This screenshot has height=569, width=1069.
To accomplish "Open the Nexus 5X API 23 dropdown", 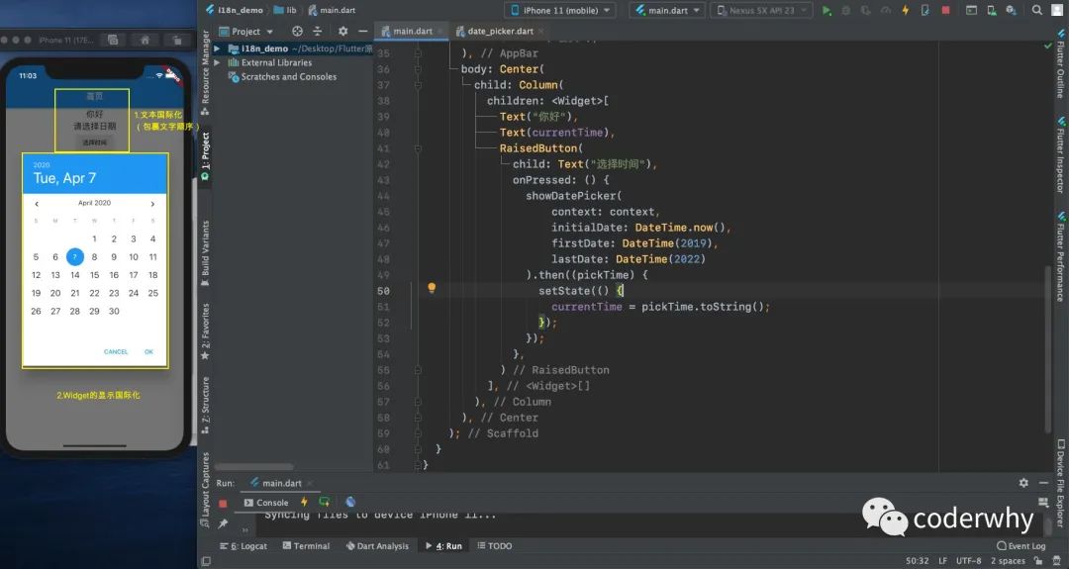I will click(761, 10).
